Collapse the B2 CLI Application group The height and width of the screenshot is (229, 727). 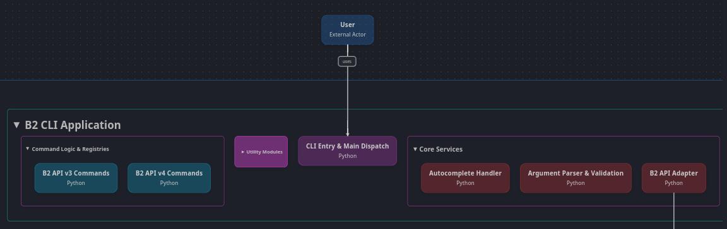[17, 125]
